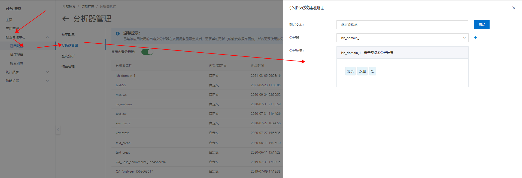Click the blue 测试 button
Viewport: 522px width, 178px height.
click(x=481, y=25)
